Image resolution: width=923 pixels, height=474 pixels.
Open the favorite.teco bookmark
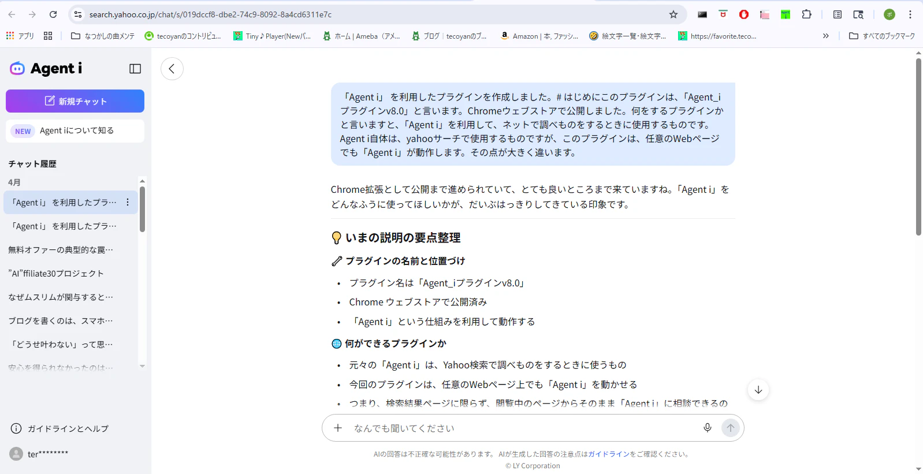[717, 36]
